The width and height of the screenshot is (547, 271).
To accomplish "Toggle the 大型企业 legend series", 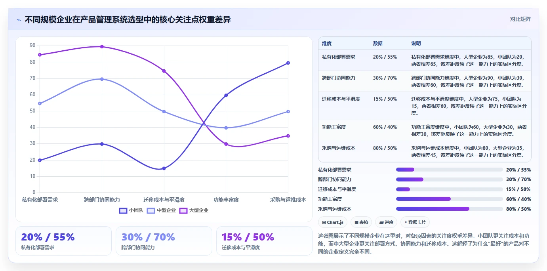I will click(194, 210).
